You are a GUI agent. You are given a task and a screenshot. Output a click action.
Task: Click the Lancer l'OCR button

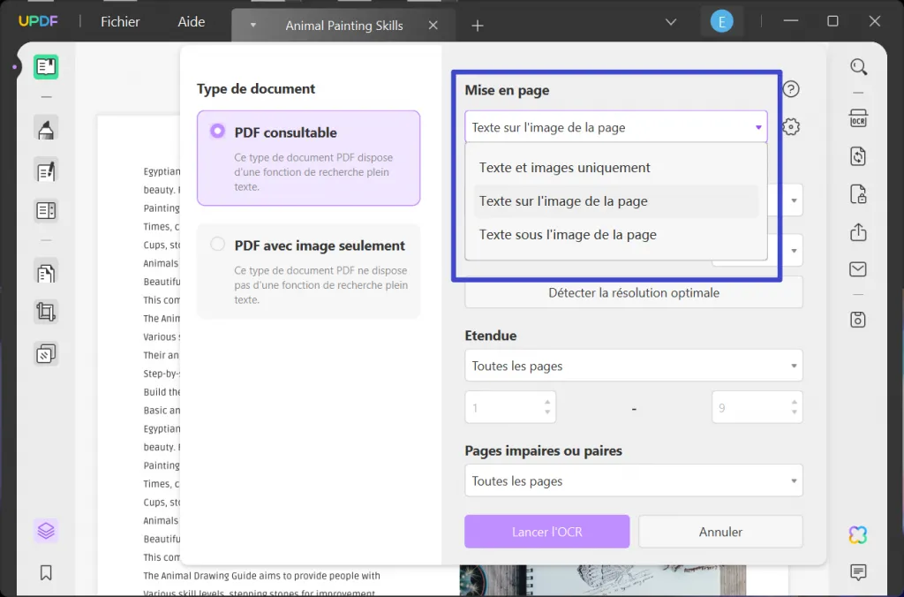click(546, 531)
